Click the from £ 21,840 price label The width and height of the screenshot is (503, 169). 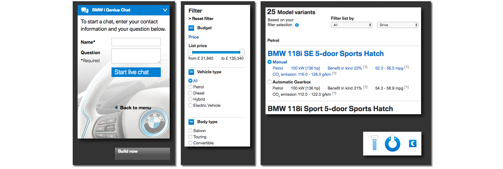coord(201,58)
